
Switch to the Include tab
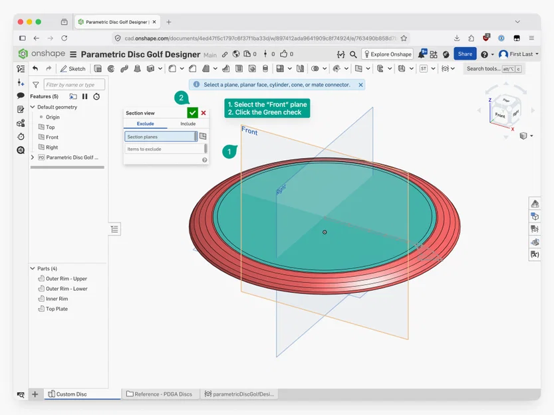coord(188,124)
